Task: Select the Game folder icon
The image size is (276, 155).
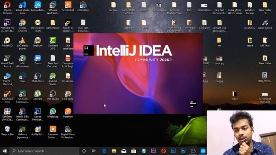Action: 53,24
